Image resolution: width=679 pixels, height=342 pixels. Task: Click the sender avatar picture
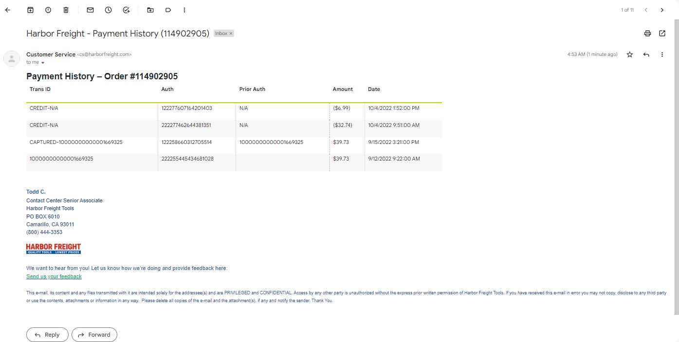(12, 58)
